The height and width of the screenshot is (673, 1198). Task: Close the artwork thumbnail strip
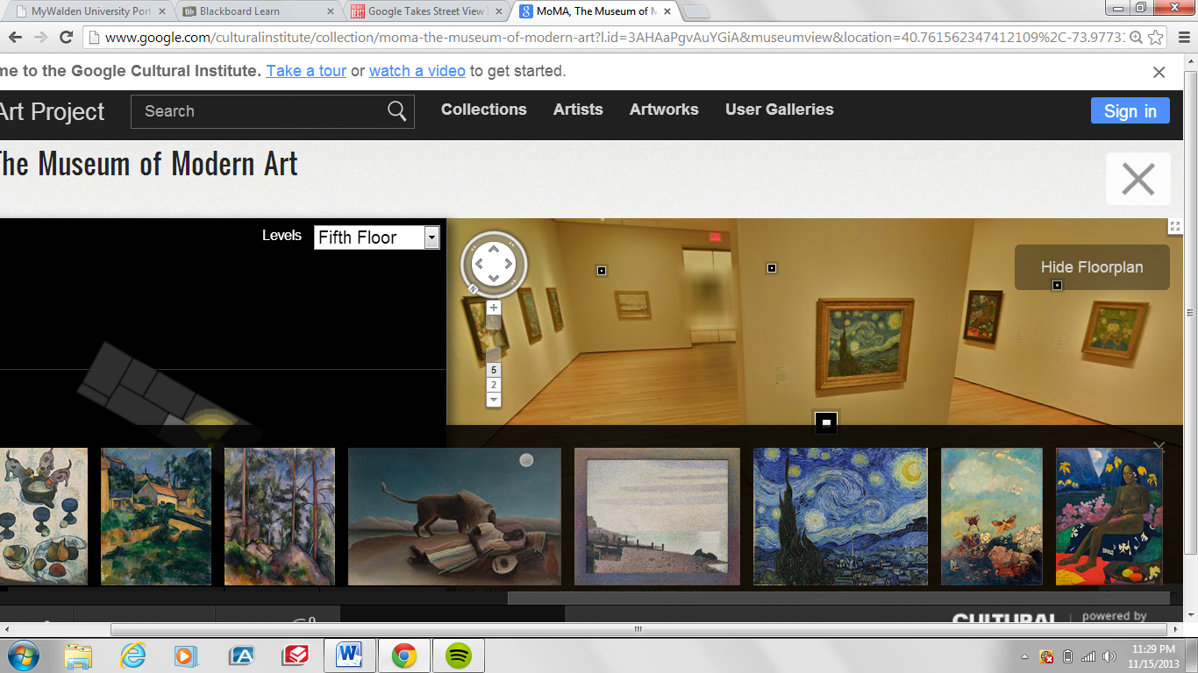[1159, 446]
